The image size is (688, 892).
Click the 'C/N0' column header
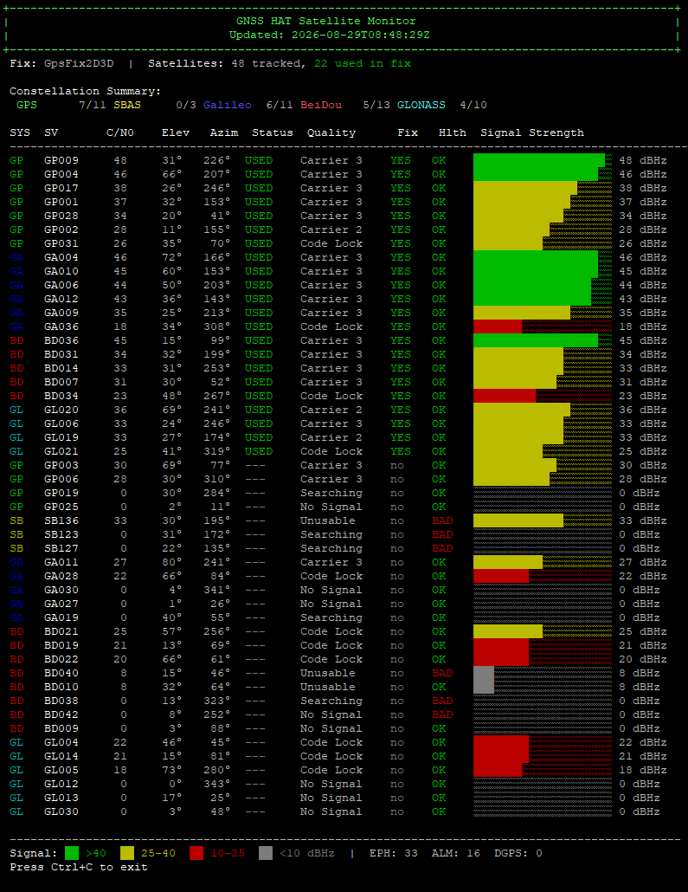click(x=120, y=133)
